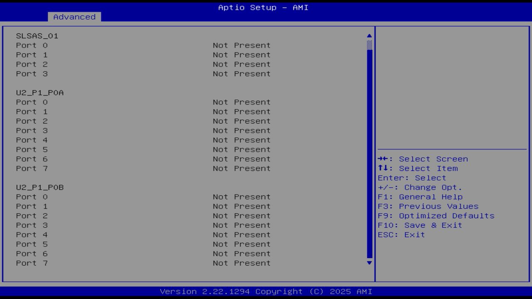The image size is (532, 299).
Task: Open the Aptio Setup title bar
Action: (x=263, y=7)
